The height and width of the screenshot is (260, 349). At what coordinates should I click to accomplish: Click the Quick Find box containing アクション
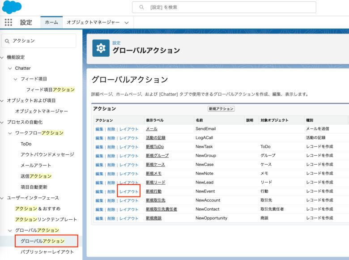click(x=39, y=41)
